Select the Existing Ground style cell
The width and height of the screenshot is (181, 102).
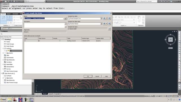(x=74, y=41)
